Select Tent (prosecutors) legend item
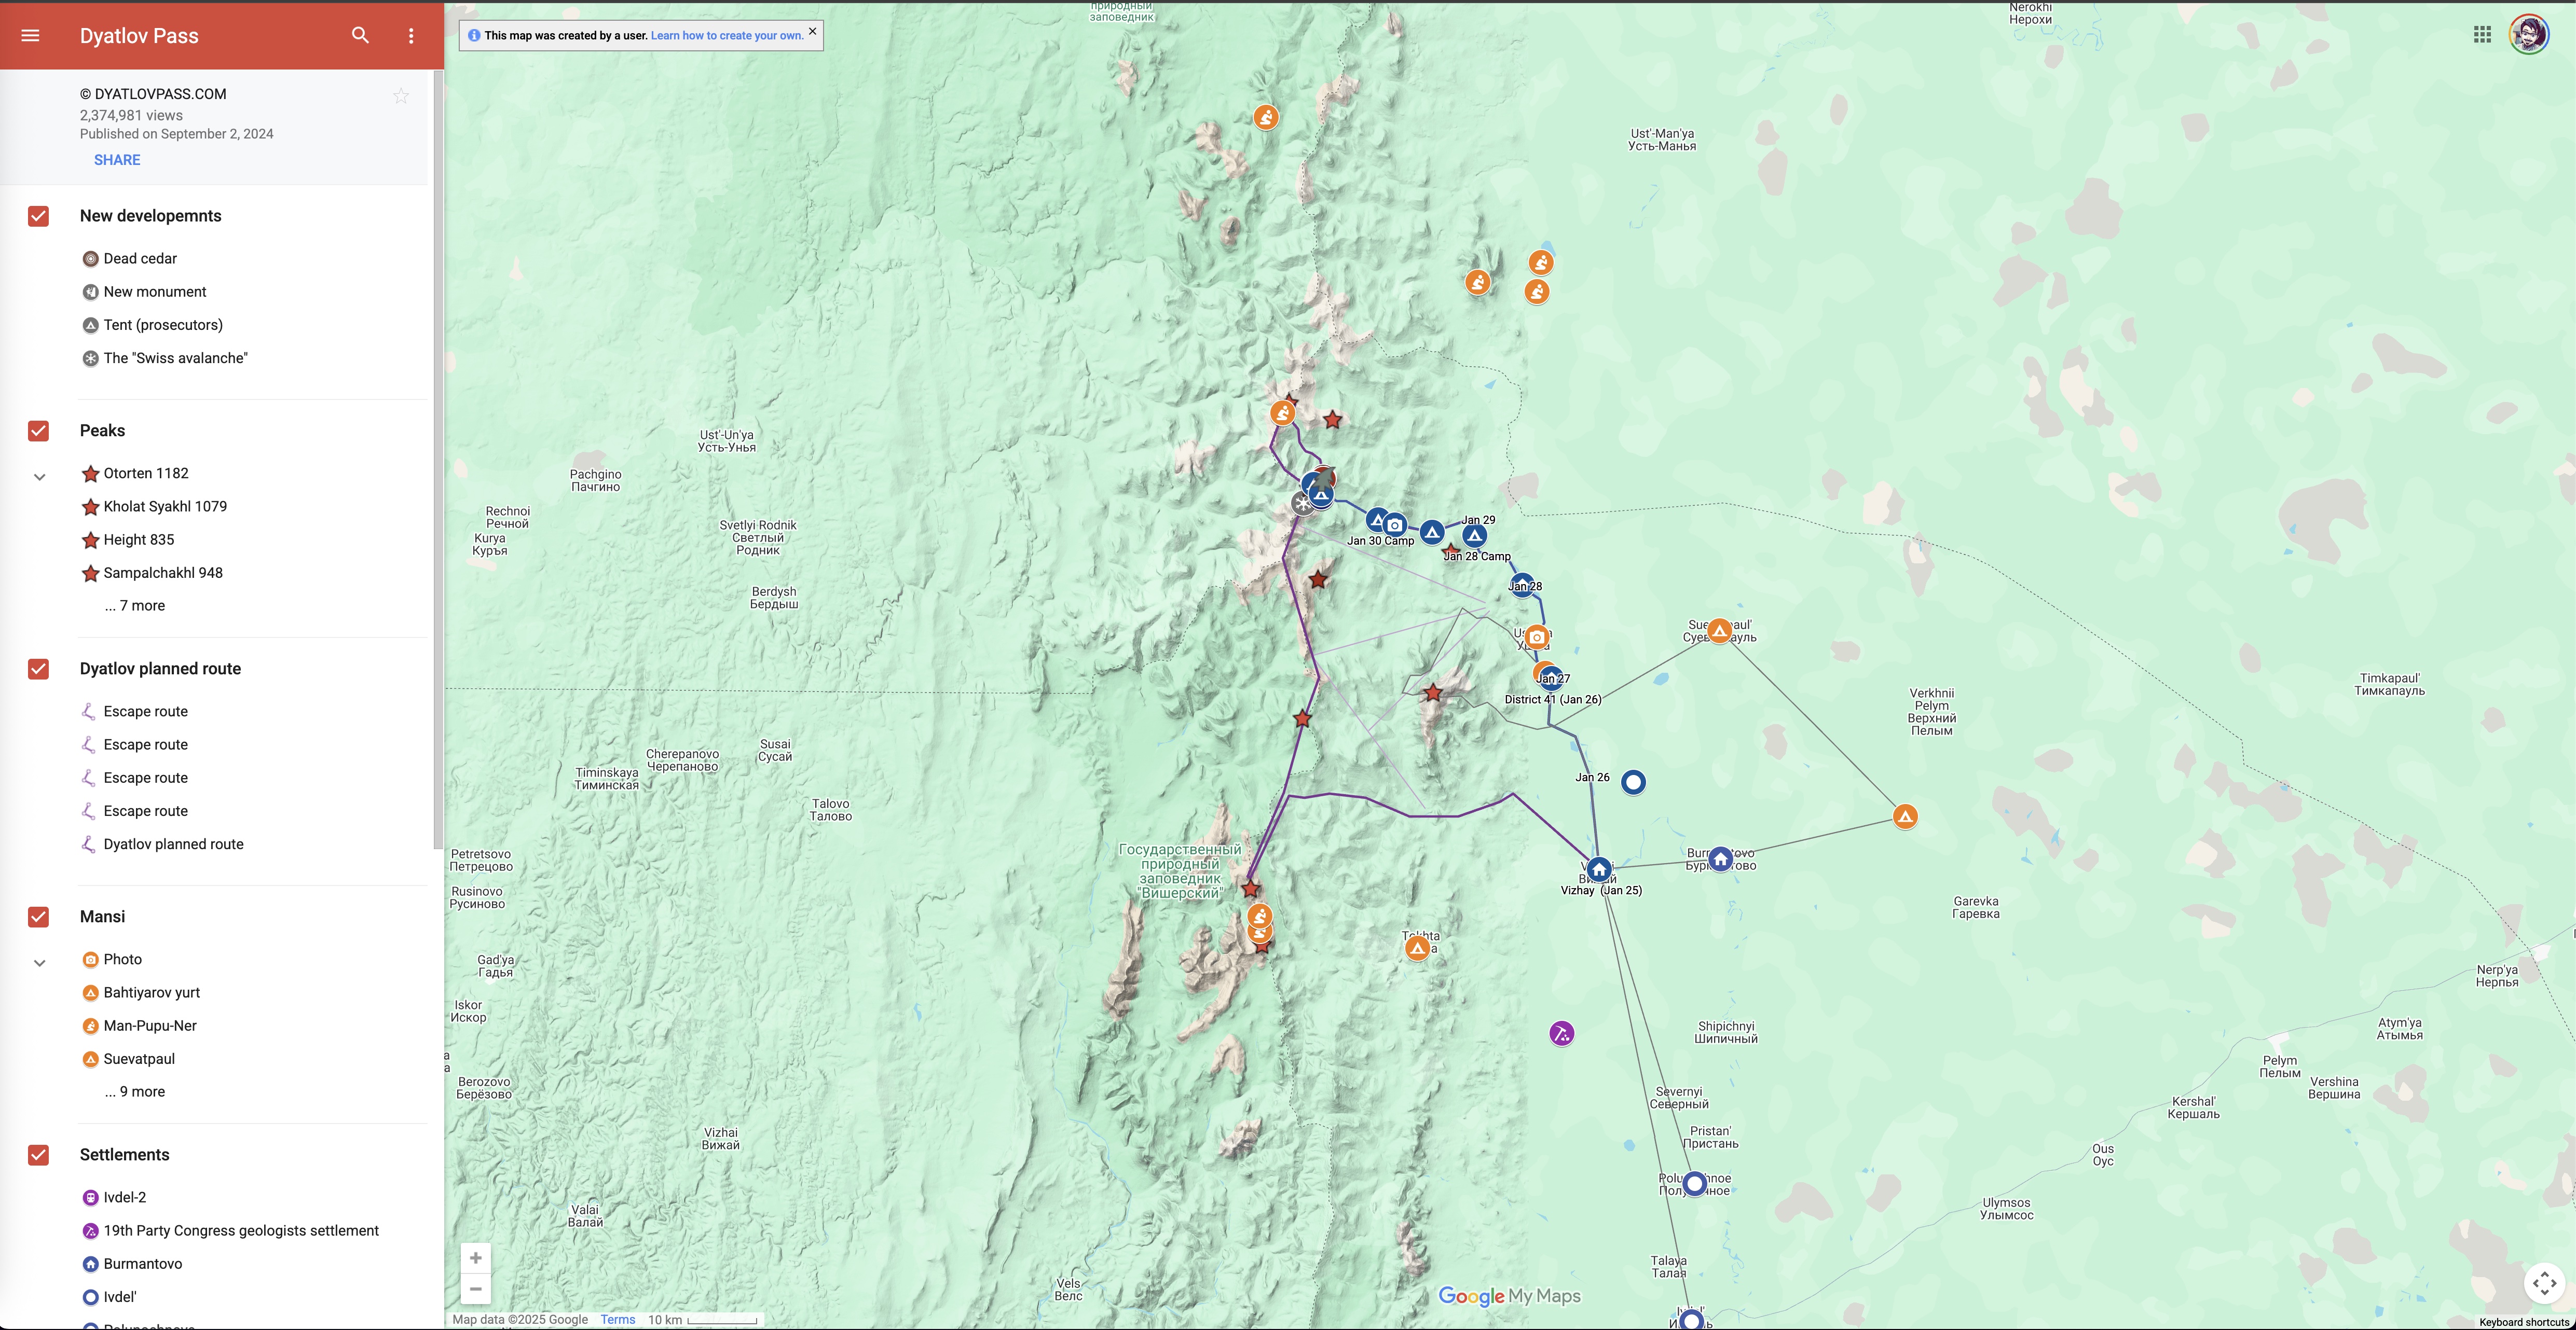2576x1330 pixels. click(x=163, y=325)
